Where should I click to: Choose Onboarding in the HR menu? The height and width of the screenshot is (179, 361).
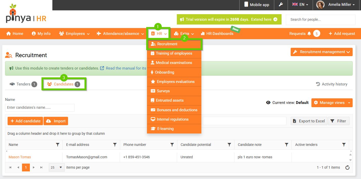coord(174,72)
